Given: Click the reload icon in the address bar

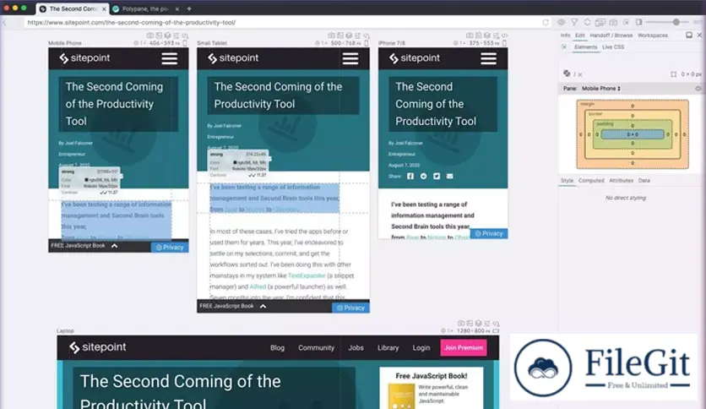Looking at the screenshot, I should click(x=546, y=22).
